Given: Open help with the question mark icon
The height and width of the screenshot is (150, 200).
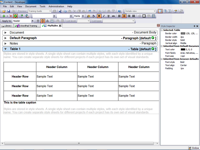Looking at the screenshot, I should pyautogui.click(x=119, y=11).
